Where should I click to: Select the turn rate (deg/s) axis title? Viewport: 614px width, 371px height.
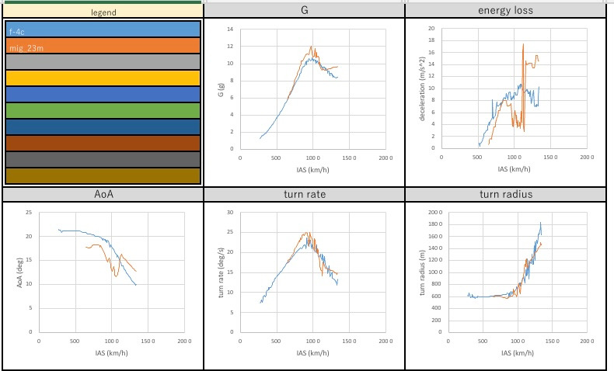[220, 273]
